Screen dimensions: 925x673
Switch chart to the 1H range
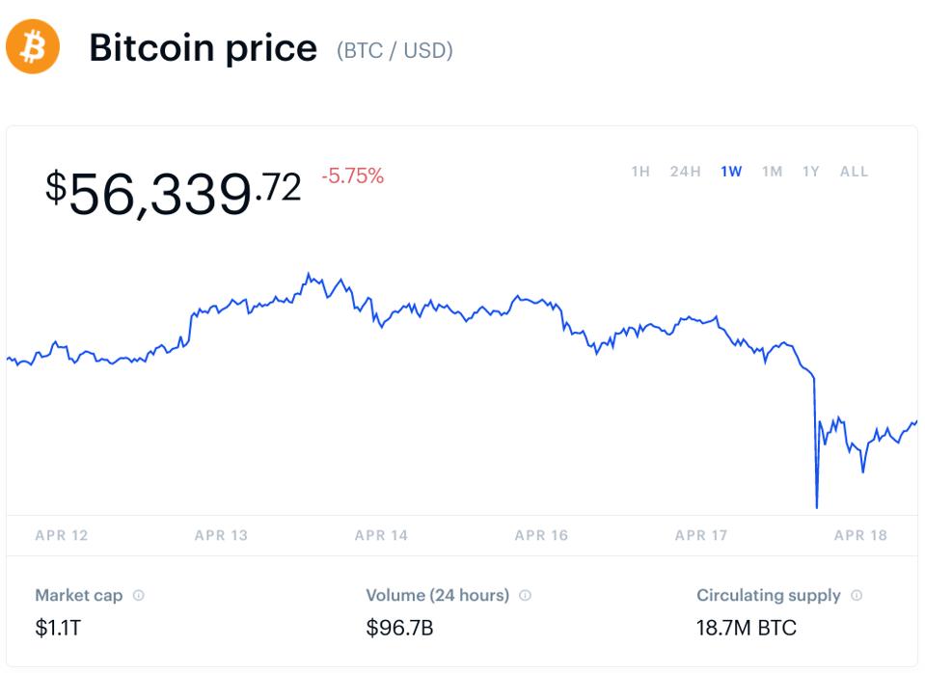pos(640,172)
